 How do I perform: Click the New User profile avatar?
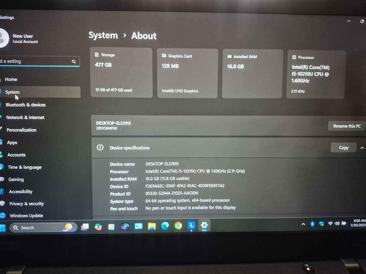pos(3,38)
